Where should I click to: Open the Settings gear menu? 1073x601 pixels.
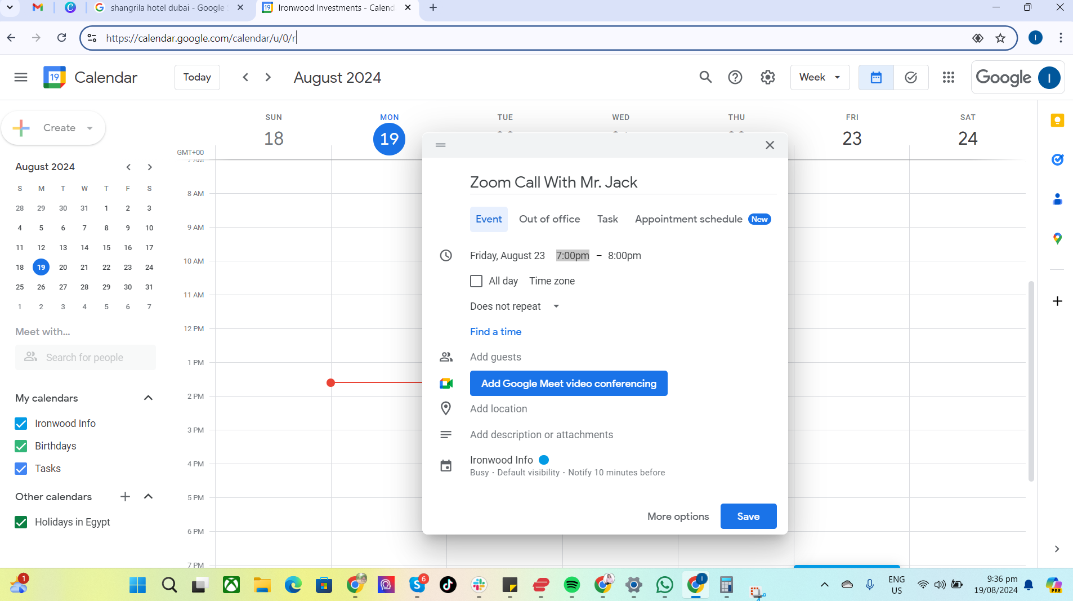tap(768, 77)
